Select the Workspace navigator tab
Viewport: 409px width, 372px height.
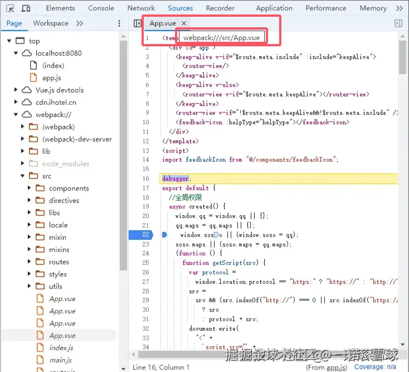[x=51, y=23]
